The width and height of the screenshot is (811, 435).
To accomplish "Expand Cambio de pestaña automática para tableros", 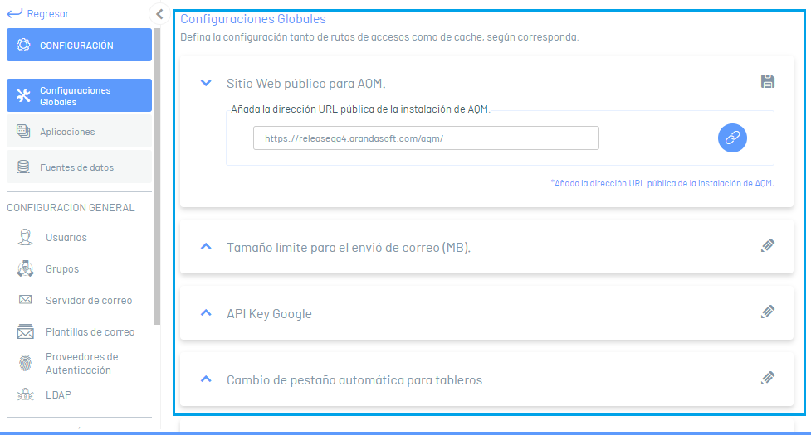I will click(206, 379).
